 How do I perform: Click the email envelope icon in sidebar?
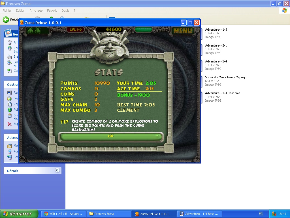[x=9, y=116]
